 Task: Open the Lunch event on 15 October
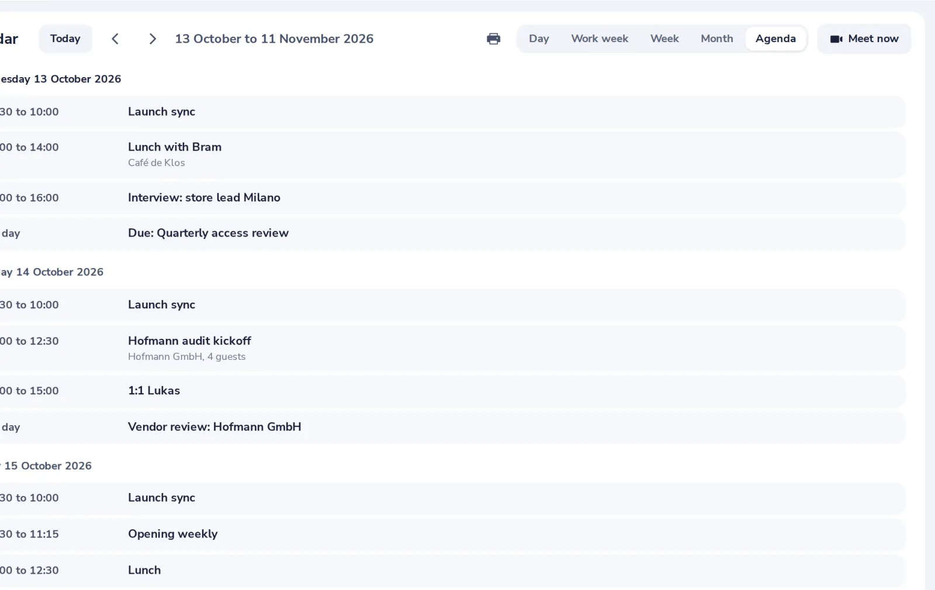pos(452,570)
